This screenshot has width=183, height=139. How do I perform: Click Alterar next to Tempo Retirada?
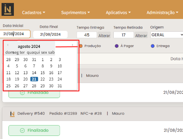[x=141, y=35]
